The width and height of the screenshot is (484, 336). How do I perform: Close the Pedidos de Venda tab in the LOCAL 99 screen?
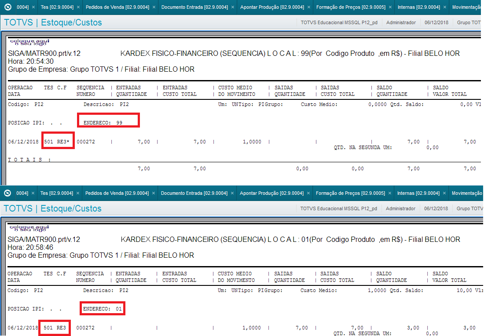point(154,7)
